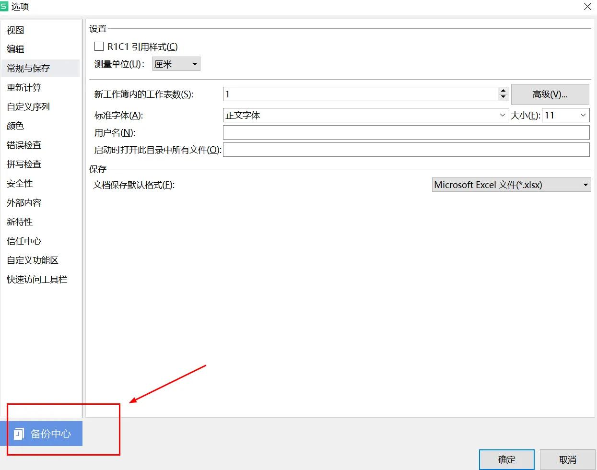597x470 pixels.
Task: Enable the R1C1 引用样式 checkbox
Action: (x=99, y=47)
